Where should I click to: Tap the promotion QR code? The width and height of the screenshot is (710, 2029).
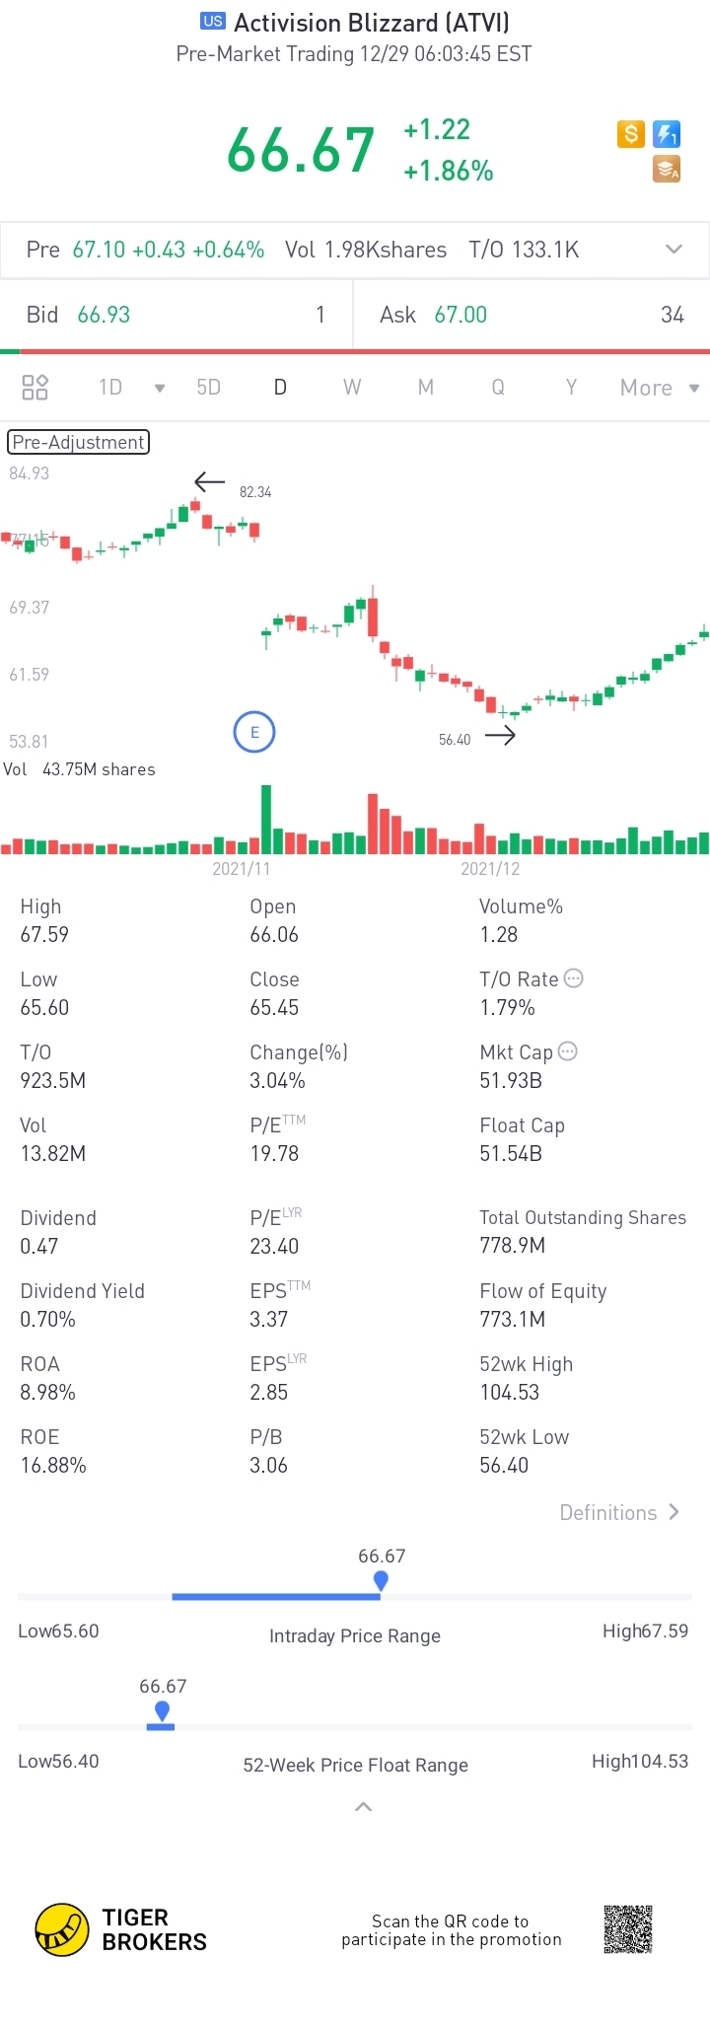point(628,1929)
